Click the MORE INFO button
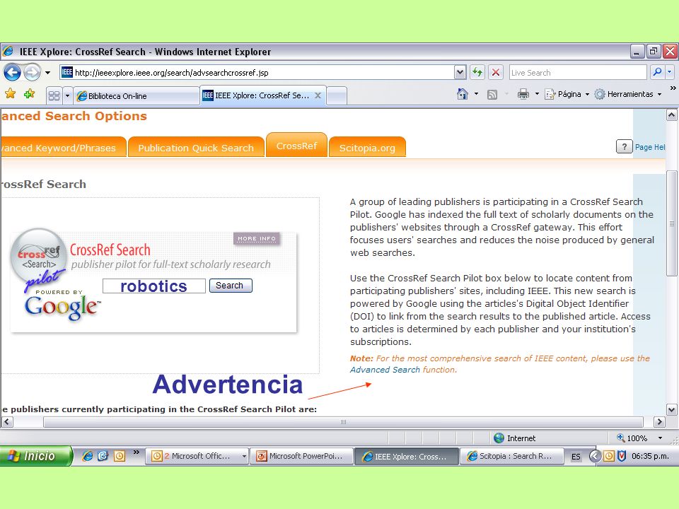 [256, 238]
